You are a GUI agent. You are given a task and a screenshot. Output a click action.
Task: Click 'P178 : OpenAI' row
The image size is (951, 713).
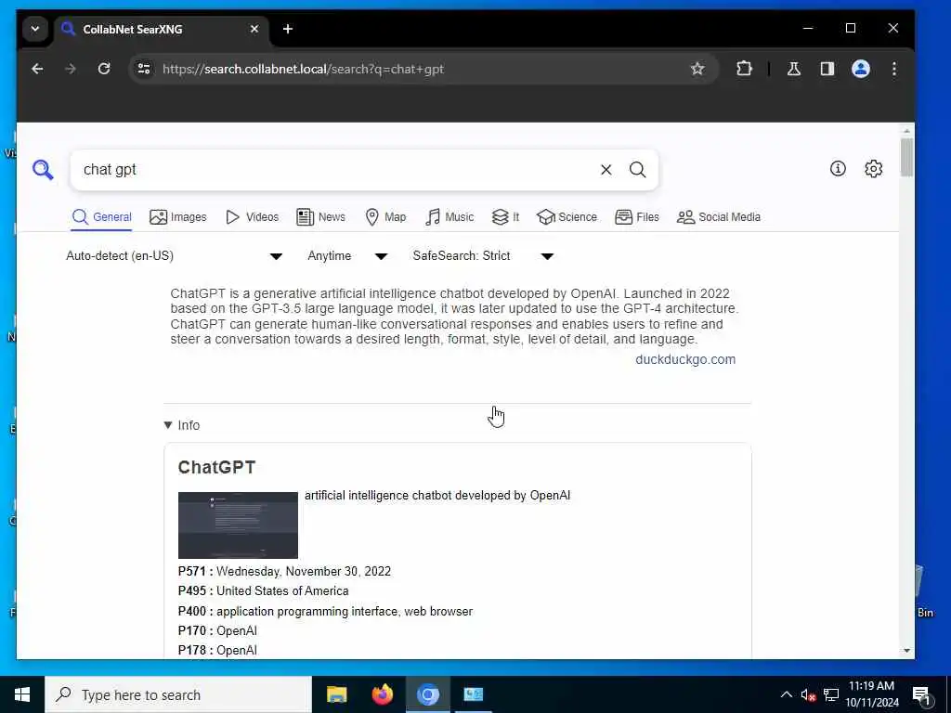[217, 650]
